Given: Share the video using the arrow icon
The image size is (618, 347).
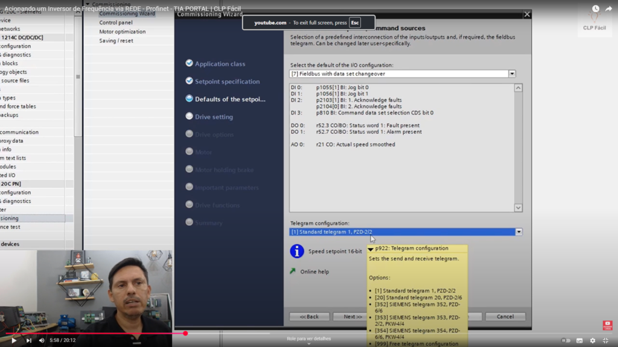Looking at the screenshot, I should click(609, 8).
